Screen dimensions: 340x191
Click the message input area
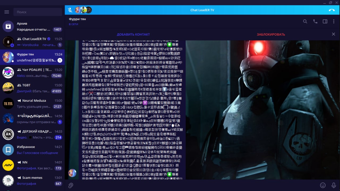(197, 185)
